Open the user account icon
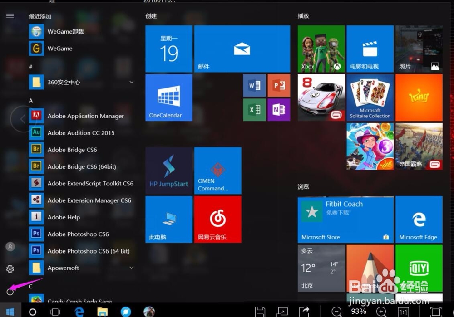The height and width of the screenshot is (317, 454). point(10,246)
